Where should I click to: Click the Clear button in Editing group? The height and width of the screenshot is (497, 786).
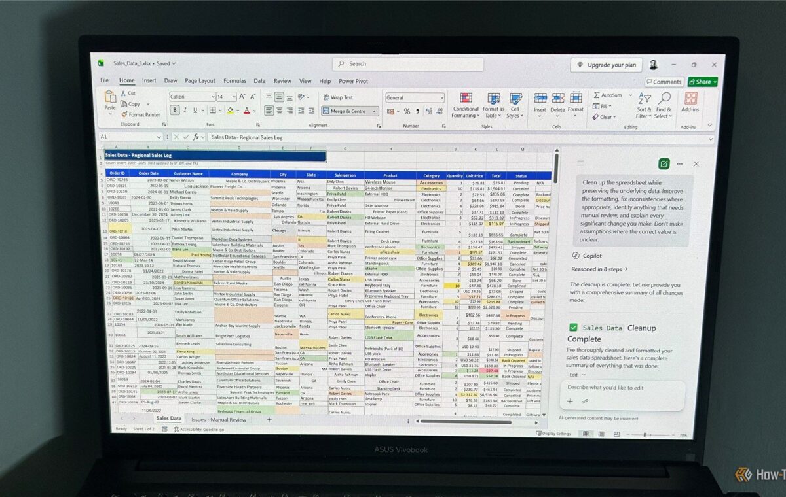[x=604, y=117]
